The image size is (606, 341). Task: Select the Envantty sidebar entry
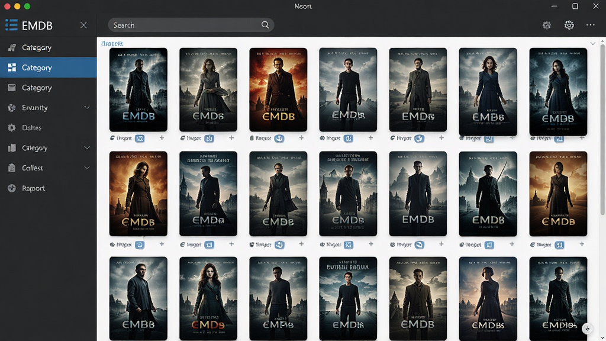pyautogui.click(x=49, y=108)
